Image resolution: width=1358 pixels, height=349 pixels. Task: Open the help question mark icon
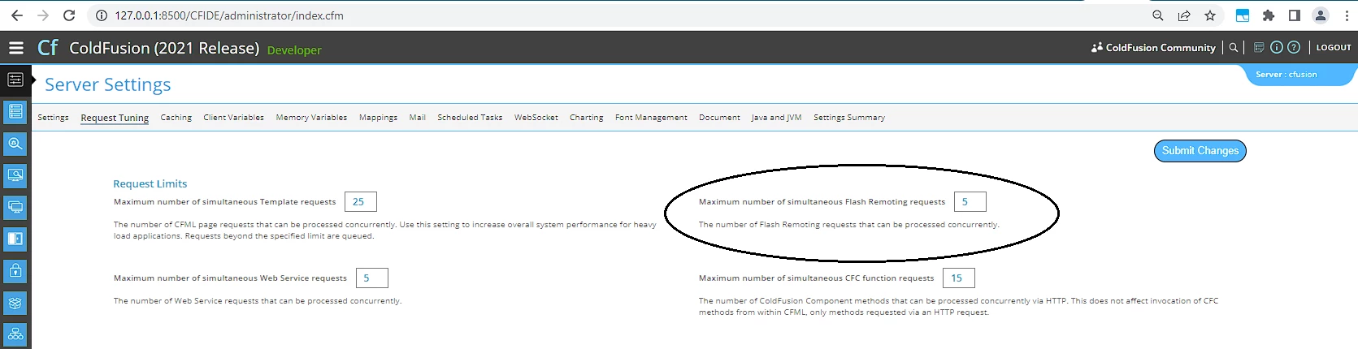pyautogui.click(x=1294, y=48)
